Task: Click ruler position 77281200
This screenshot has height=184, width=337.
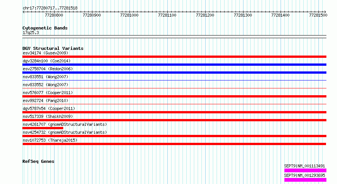Action: pyautogui.click(x=205, y=15)
